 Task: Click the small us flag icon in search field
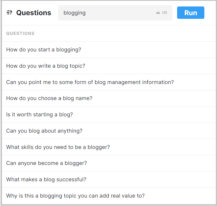(158, 13)
